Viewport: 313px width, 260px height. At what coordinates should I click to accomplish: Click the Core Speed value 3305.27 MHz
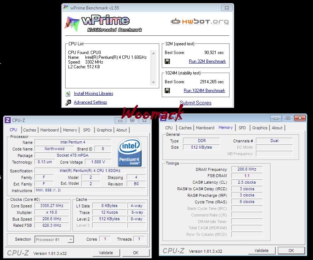point(52,206)
